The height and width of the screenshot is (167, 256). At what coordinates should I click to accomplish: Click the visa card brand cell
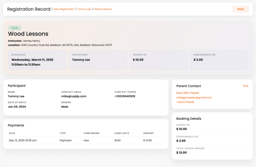coord(86,141)
